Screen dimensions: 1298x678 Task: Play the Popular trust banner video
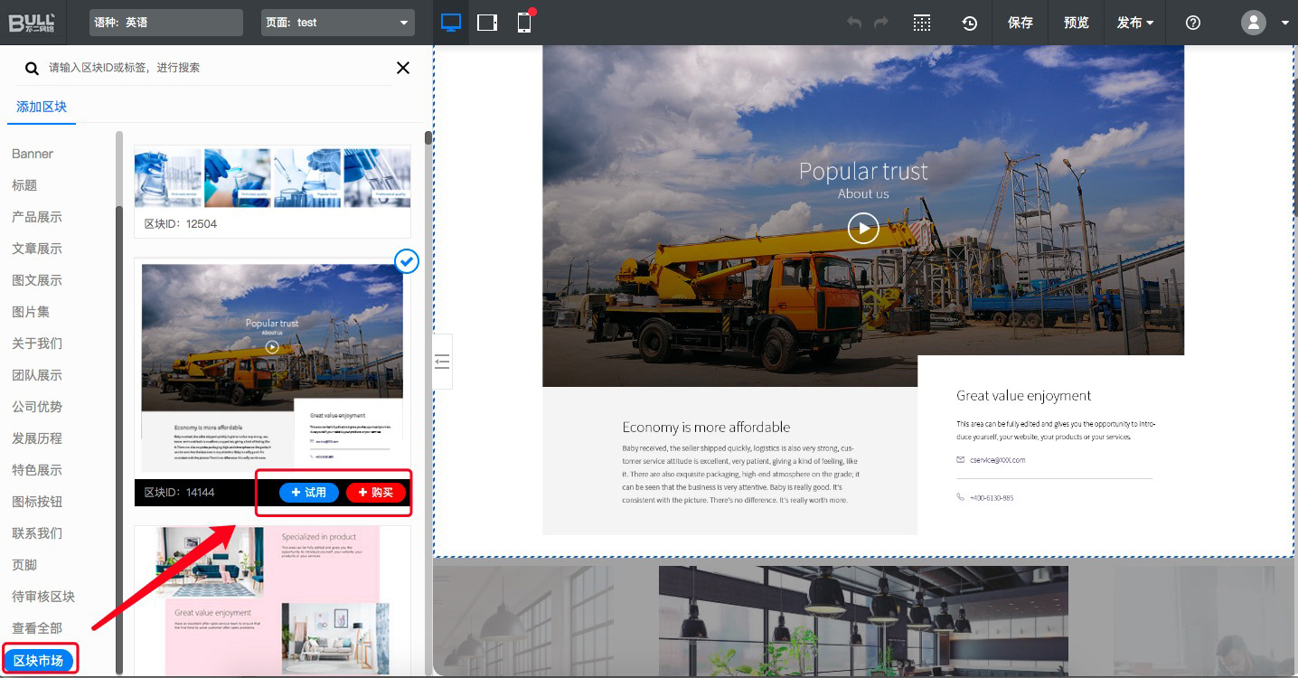coord(863,229)
